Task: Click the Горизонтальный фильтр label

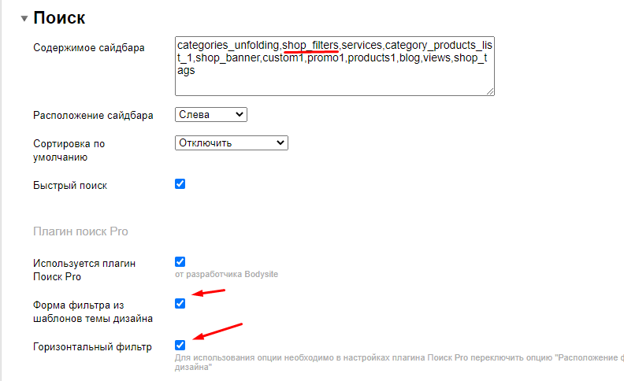Action: point(92,346)
